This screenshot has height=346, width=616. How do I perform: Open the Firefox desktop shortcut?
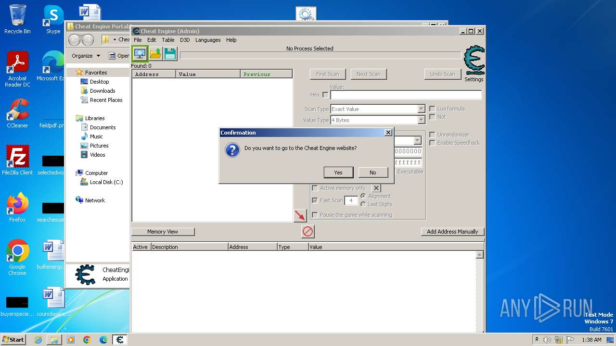point(17,208)
